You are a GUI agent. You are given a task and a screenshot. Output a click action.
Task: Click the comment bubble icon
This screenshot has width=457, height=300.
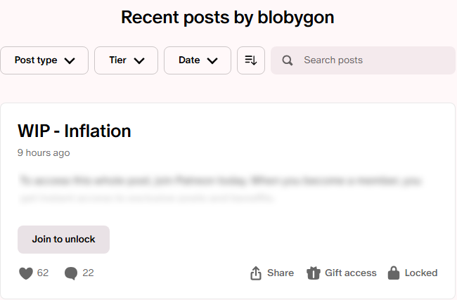click(70, 273)
